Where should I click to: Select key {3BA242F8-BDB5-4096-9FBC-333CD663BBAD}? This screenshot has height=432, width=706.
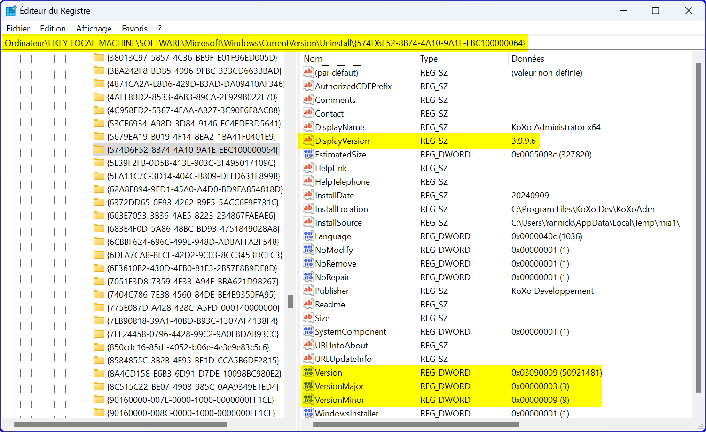pos(194,71)
